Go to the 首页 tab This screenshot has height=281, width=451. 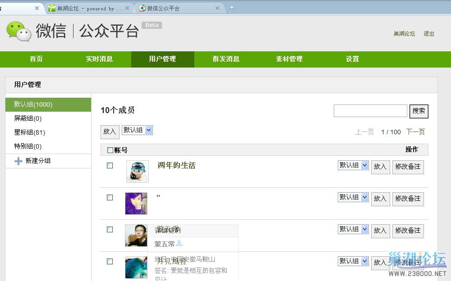click(36, 59)
